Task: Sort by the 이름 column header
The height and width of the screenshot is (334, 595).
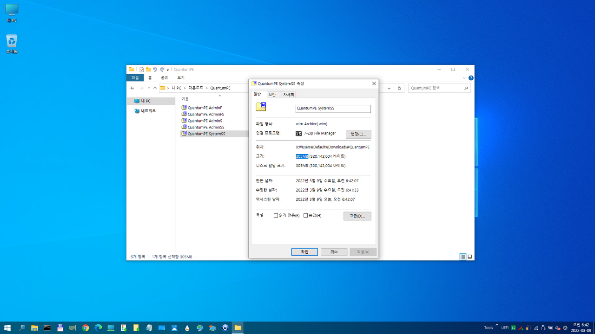Action: point(185,99)
